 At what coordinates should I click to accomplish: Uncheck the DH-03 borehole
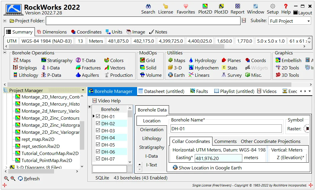pos(98,130)
